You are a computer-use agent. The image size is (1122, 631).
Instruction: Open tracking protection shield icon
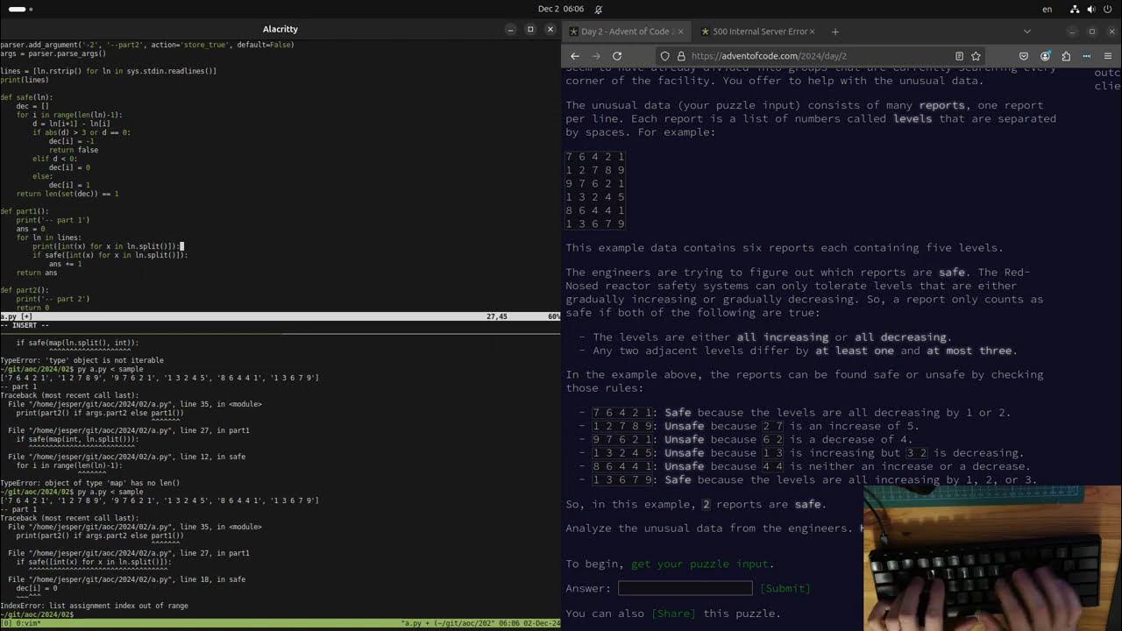pyautogui.click(x=665, y=56)
